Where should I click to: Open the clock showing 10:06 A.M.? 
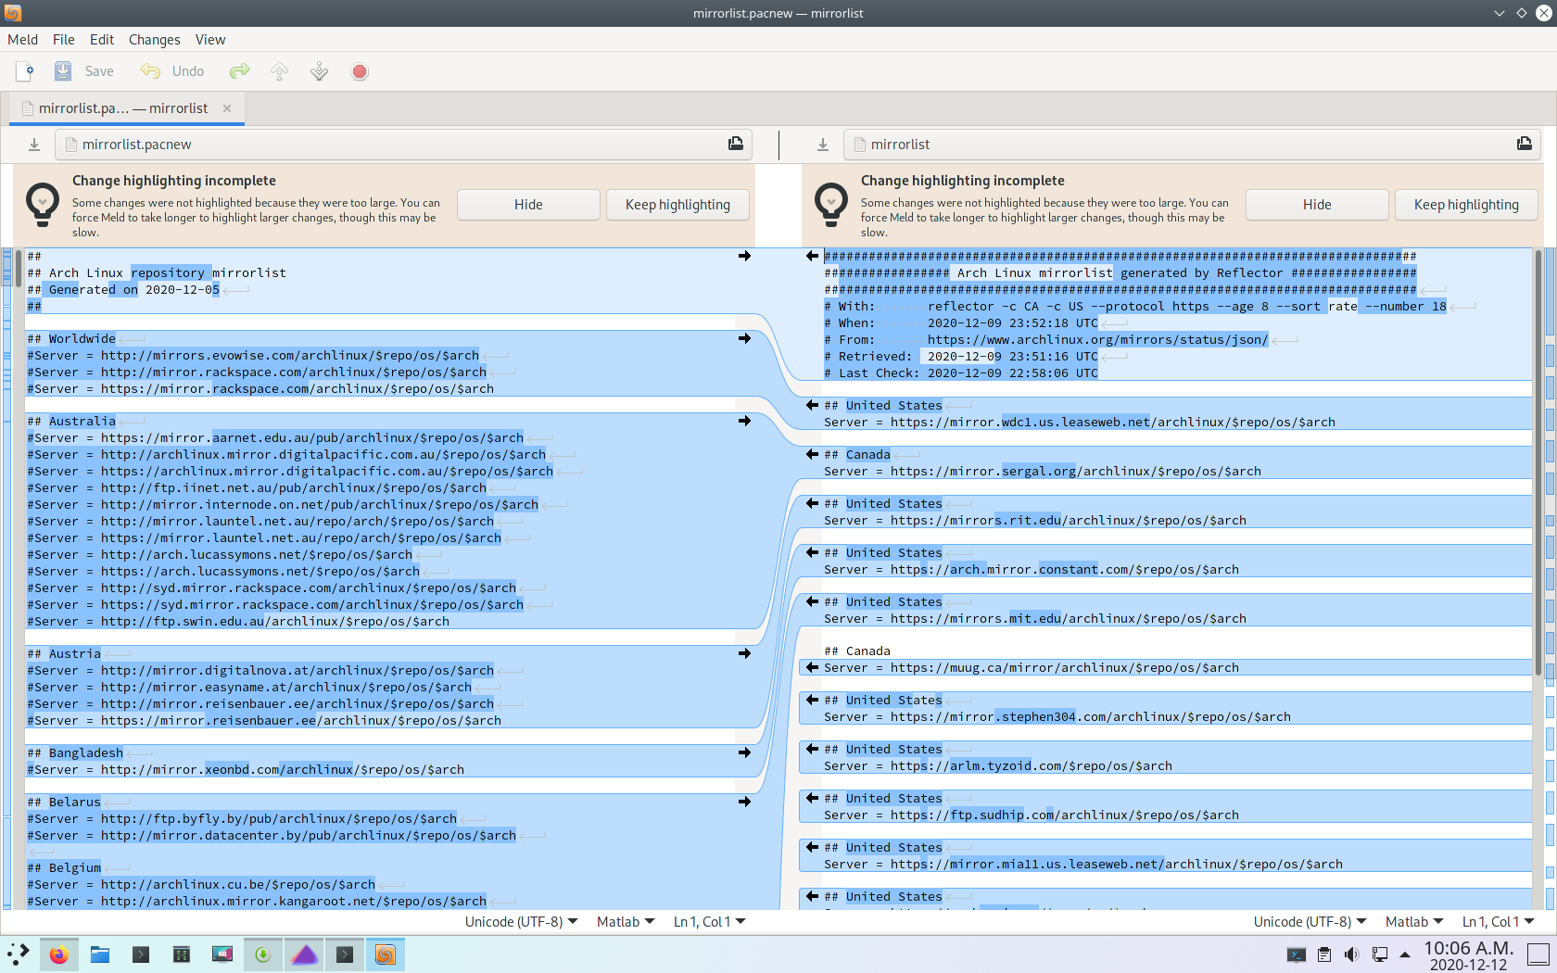coord(1468,955)
